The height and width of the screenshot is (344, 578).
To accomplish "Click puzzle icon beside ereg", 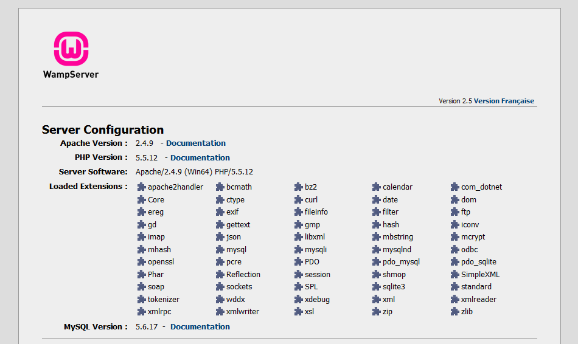I will [142, 212].
